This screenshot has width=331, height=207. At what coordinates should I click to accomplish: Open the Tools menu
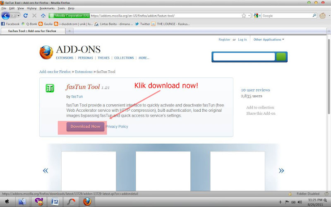click(61, 8)
